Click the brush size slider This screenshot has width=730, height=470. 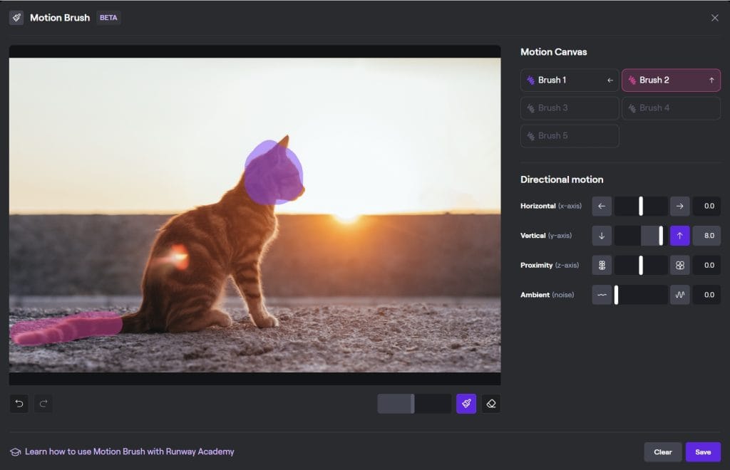tap(413, 404)
